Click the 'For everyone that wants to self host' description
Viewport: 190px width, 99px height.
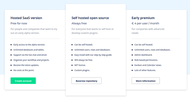click(93, 31)
